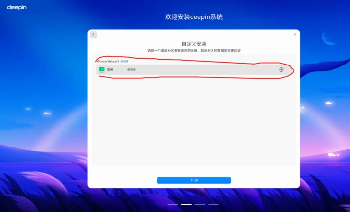
Task: Click the deepin logo
Action: point(17,8)
